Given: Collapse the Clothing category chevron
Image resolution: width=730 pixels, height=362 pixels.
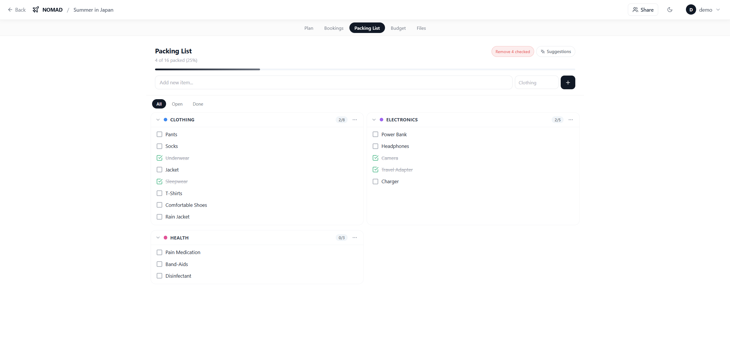Looking at the screenshot, I should [x=158, y=120].
